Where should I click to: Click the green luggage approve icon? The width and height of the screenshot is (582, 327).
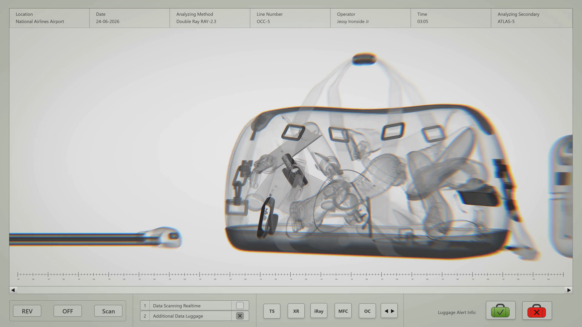[500, 311]
